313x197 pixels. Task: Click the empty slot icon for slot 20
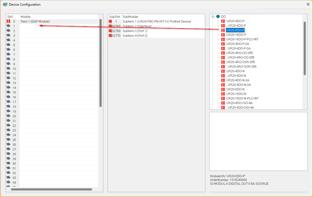(8, 116)
